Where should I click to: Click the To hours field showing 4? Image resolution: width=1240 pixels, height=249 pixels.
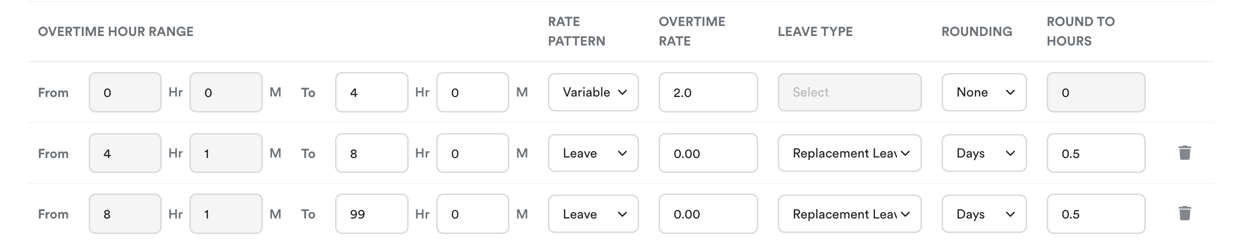[372, 92]
